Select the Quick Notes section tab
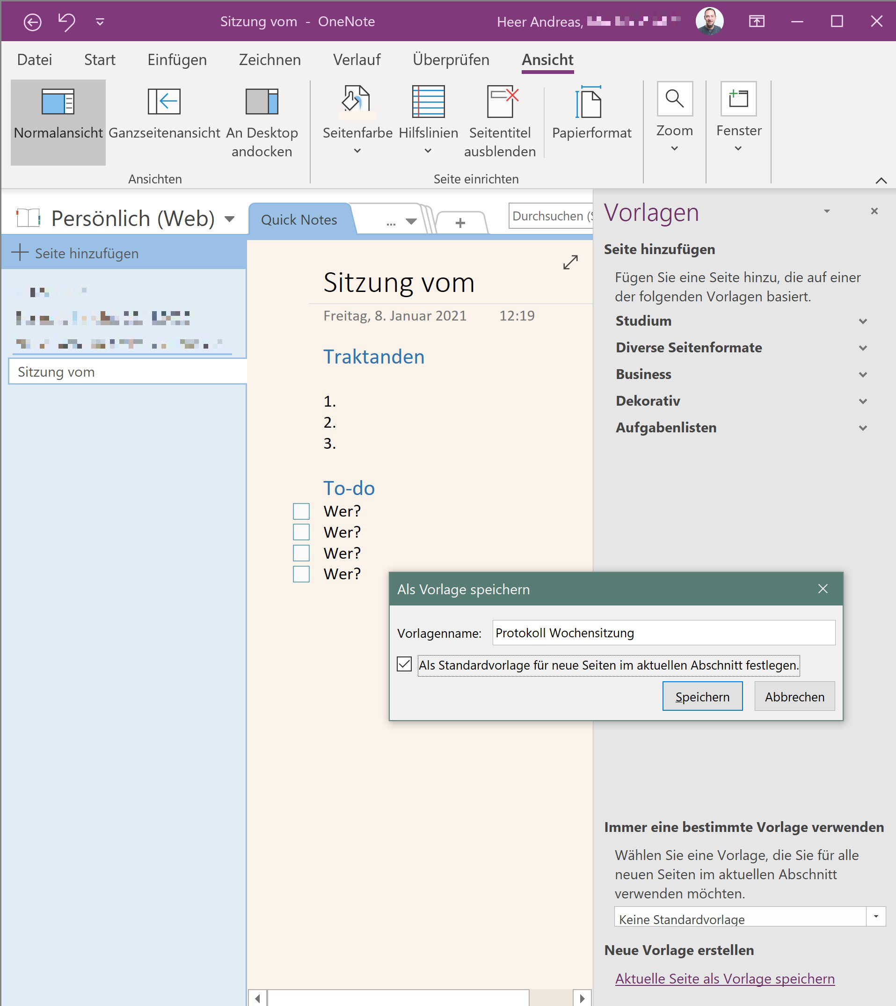 [299, 219]
